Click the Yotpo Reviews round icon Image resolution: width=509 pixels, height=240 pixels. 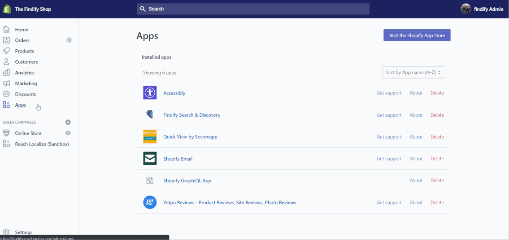pyautogui.click(x=150, y=202)
